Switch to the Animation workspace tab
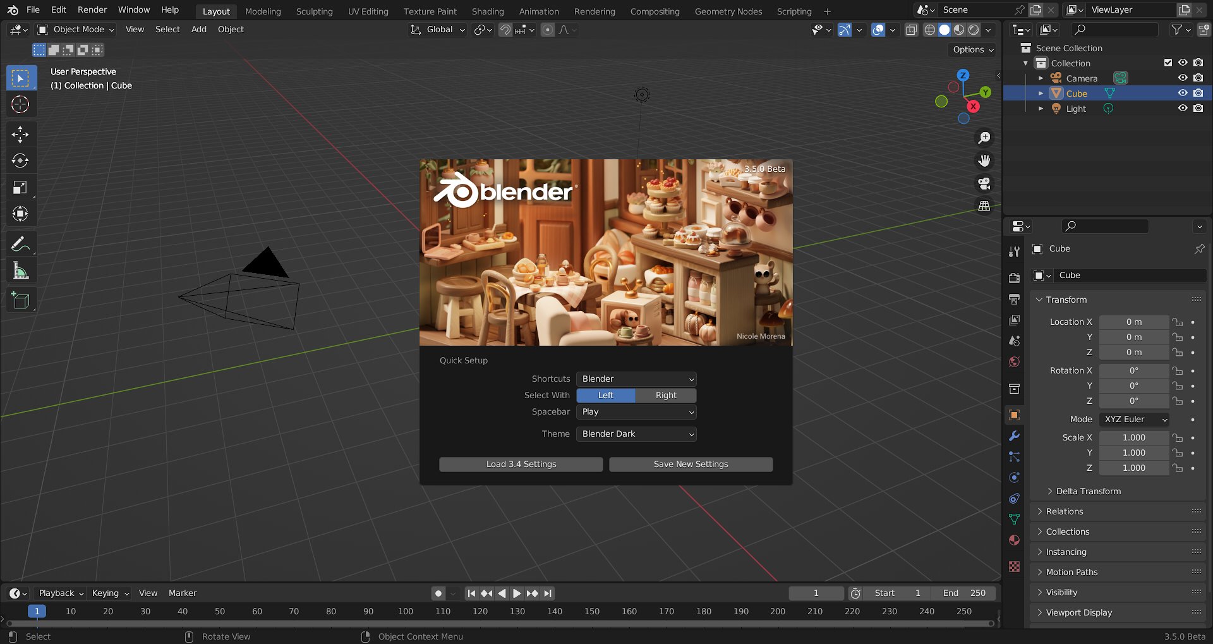This screenshot has width=1213, height=644. pos(538,11)
